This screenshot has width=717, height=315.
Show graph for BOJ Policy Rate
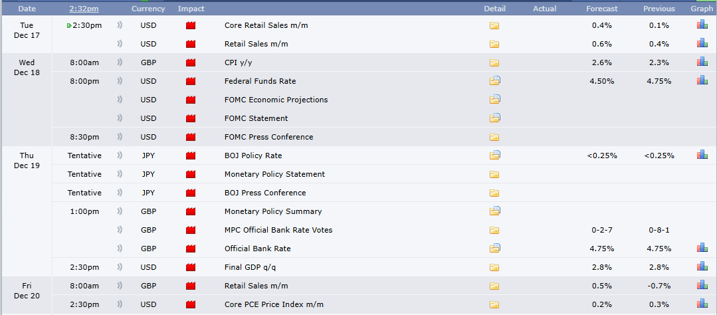(x=702, y=155)
